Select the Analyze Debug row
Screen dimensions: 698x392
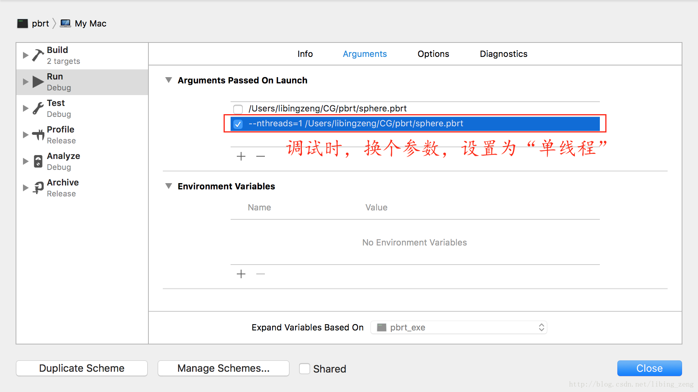[x=82, y=161]
